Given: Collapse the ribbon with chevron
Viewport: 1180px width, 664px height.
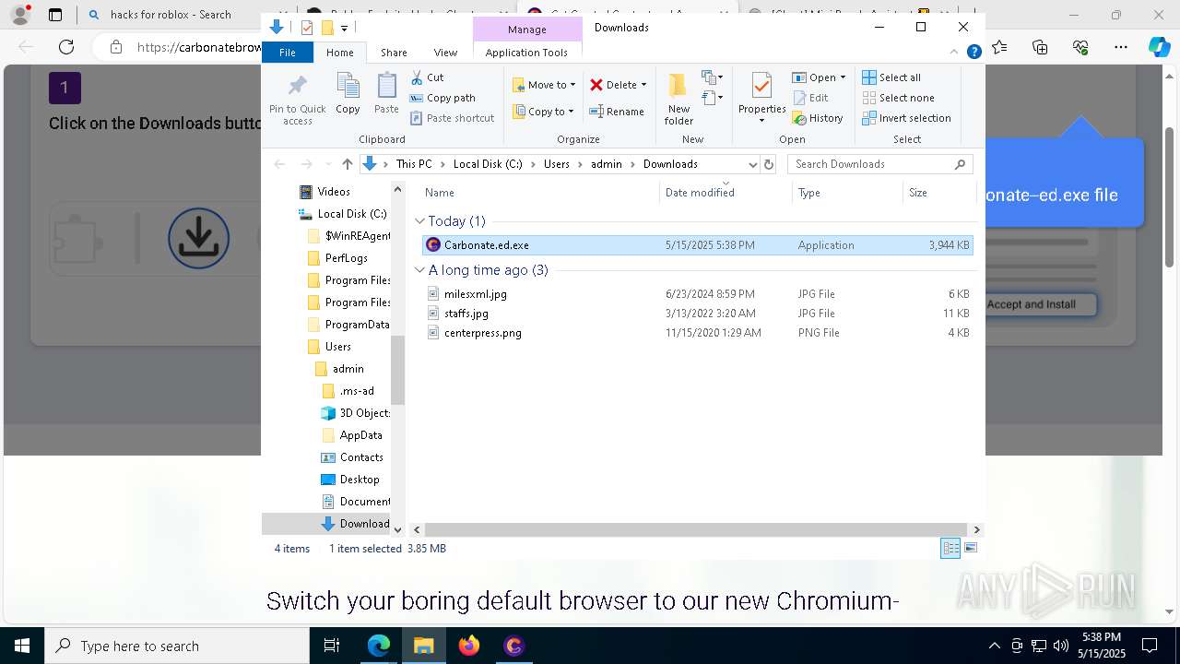Looking at the screenshot, I should click(x=954, y=53).
